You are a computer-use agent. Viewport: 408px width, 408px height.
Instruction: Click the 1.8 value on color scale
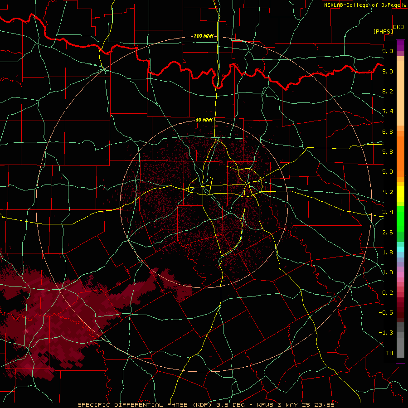click(388, 253)
